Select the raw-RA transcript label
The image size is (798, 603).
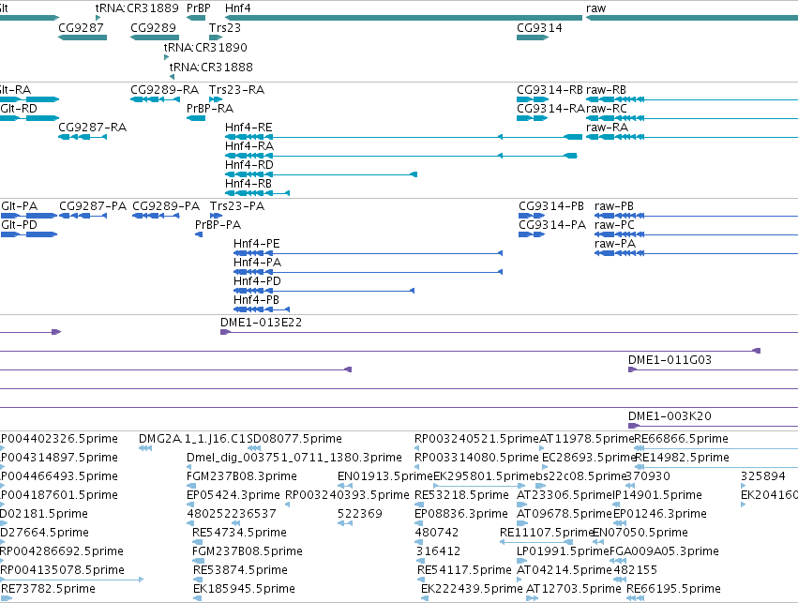(607, 128)
